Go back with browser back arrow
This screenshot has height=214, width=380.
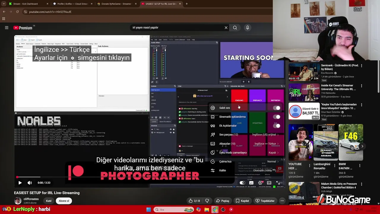click(x=4, y=12)
